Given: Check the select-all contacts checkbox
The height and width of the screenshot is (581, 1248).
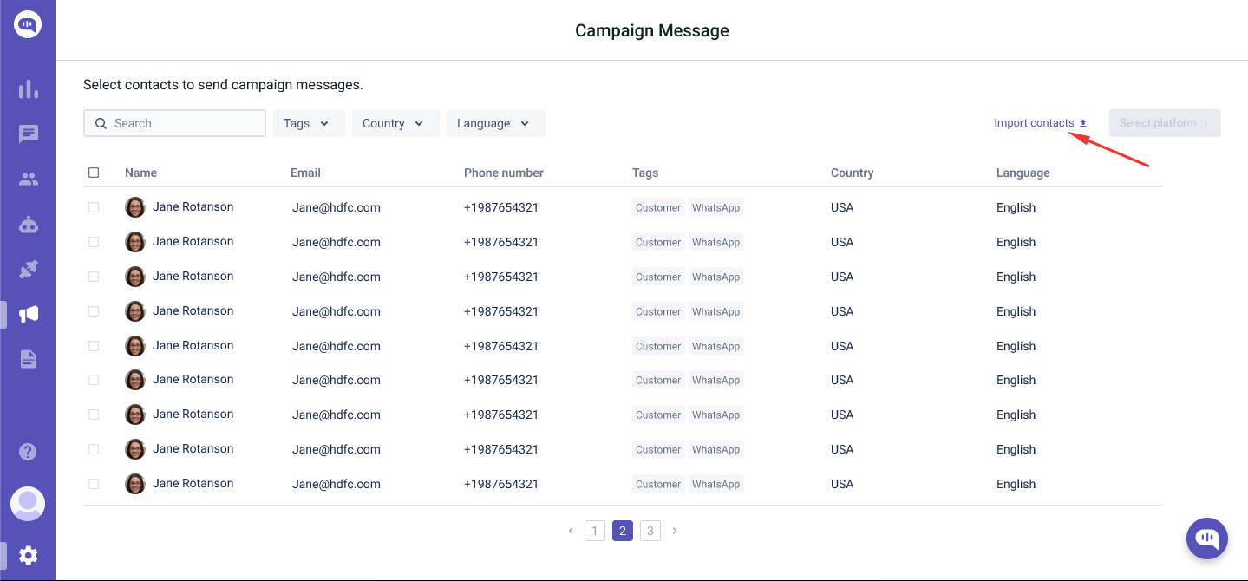Looking at the screenshot, I should (x=94, y=172).
